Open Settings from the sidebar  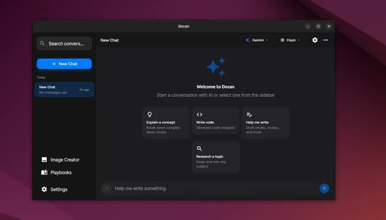[x=54, y=189]
